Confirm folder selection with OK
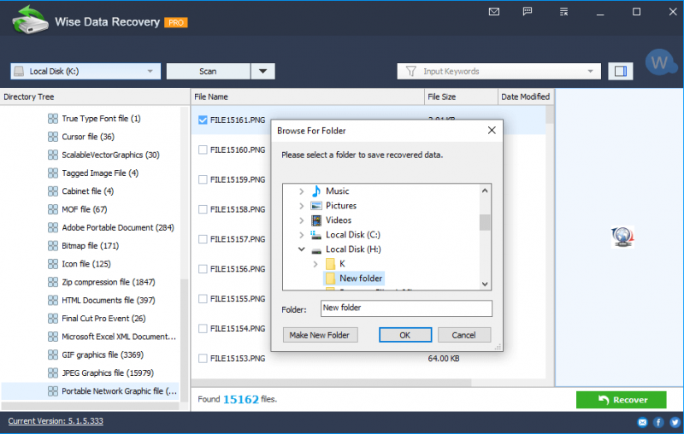 (x=405, y=335)
